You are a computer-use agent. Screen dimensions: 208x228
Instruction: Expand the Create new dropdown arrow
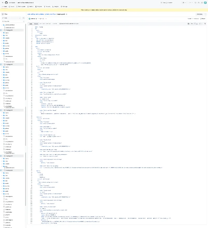[x=192, y=3]
